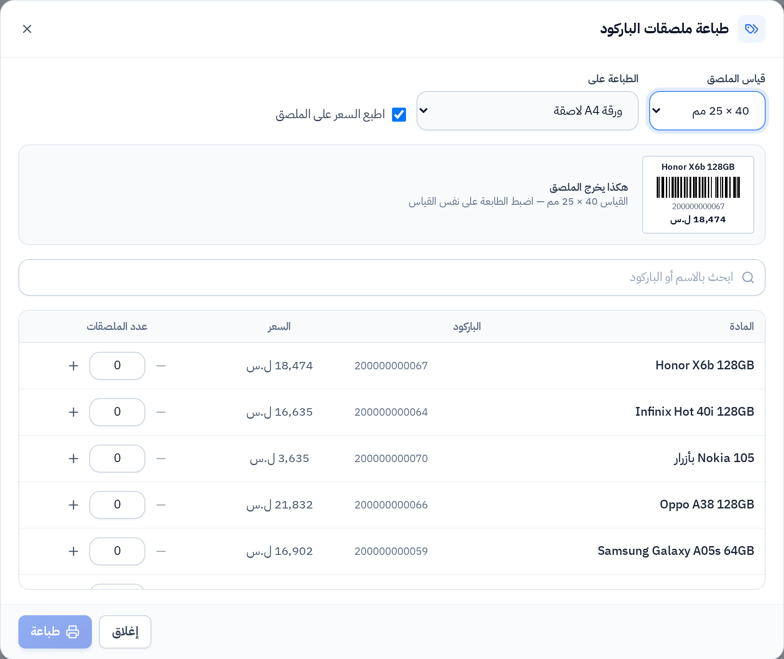The image size is (784, 659).
Task: Click the barcode tags icon in header
Action: (x=751, y=29)
